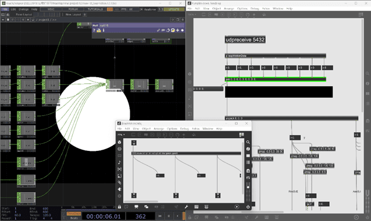
Task: Edit the End frame value 600
Action: [x=45, y=209]
